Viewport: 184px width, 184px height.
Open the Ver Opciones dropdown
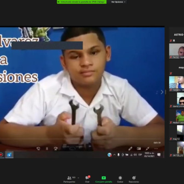[x=118, y=2]
